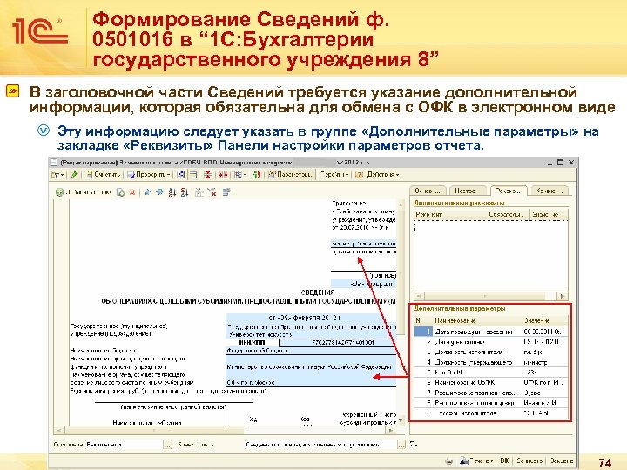
Task: Click the Очистить toolbar button
Action: click(104, 175)
